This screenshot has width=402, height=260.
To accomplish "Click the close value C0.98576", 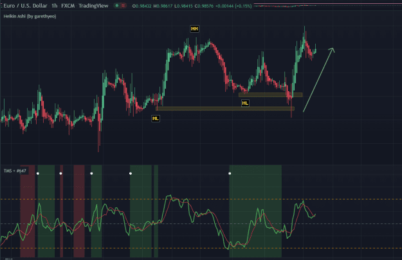I will [x=204, y=6].
